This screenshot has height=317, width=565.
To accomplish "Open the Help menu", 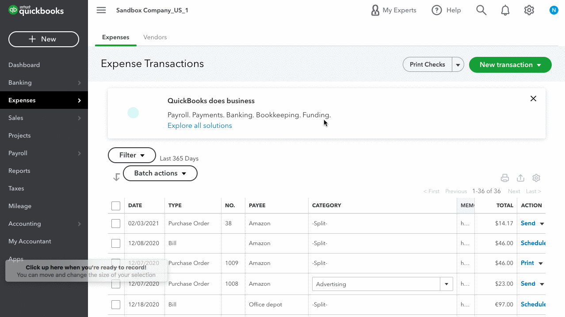I will (x=446, y=10).
